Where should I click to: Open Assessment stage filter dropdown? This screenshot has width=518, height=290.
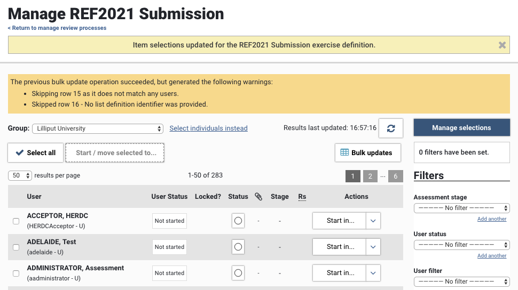coord(461,208)
